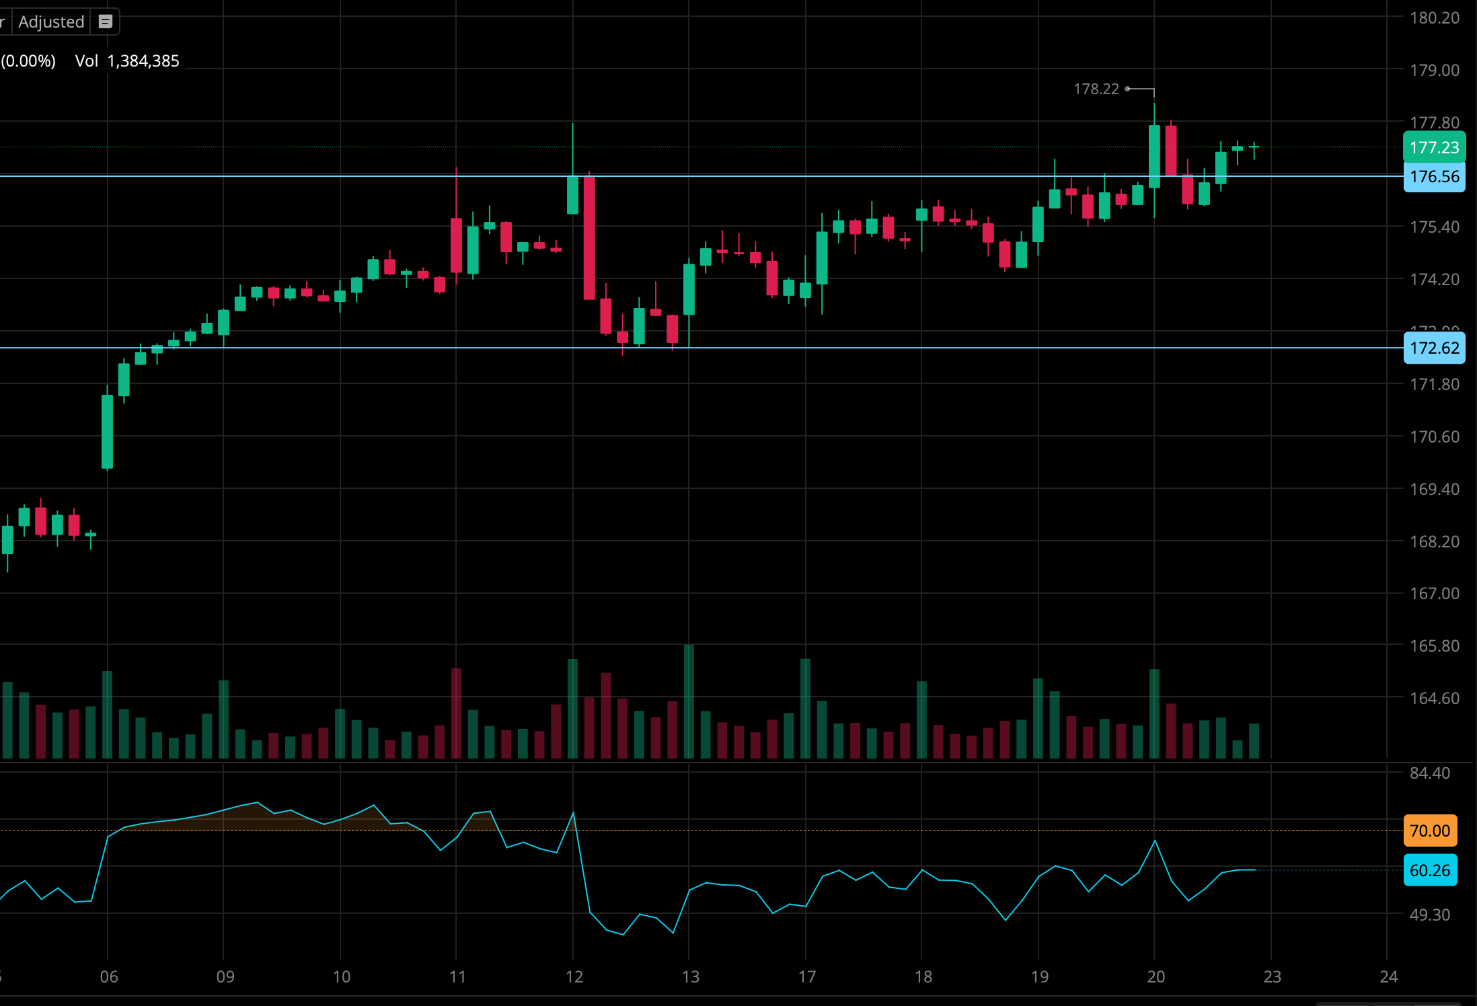Click the 84.40 RSI axis label

pos(1430,773)
